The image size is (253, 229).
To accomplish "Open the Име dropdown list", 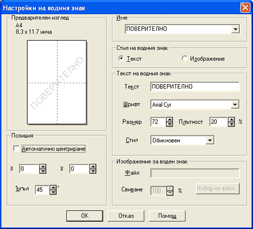I will point(235,29).
